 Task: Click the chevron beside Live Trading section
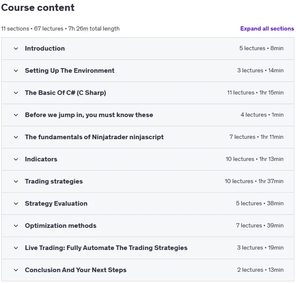pos(16,248)
